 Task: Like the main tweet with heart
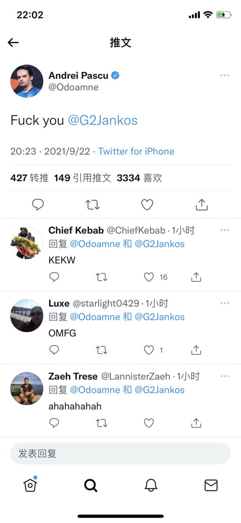147,205
